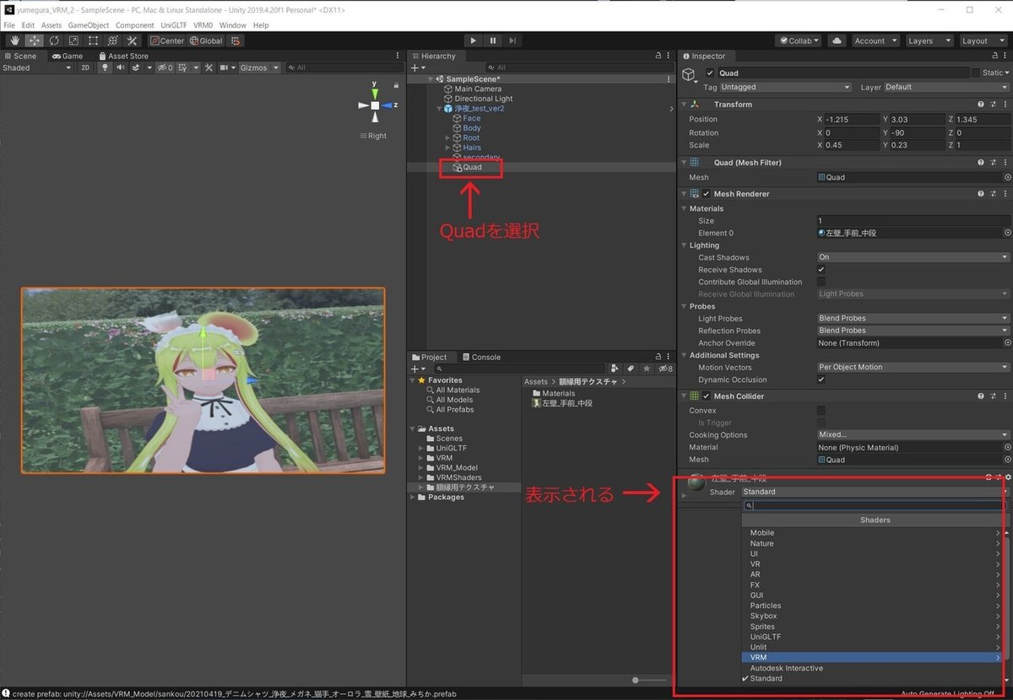This screenshot has height=700, width=1013.
Task: Open the Gizmos dropdown
Action: [x=259, y=67]
